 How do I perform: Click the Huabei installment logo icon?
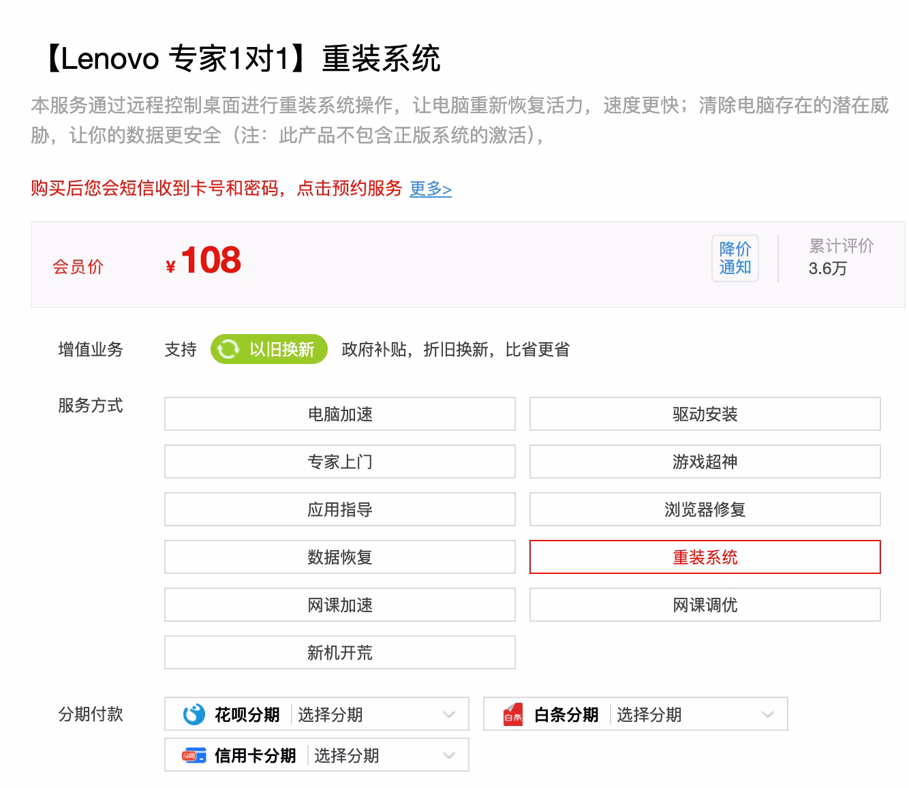(x=194, y=714)
